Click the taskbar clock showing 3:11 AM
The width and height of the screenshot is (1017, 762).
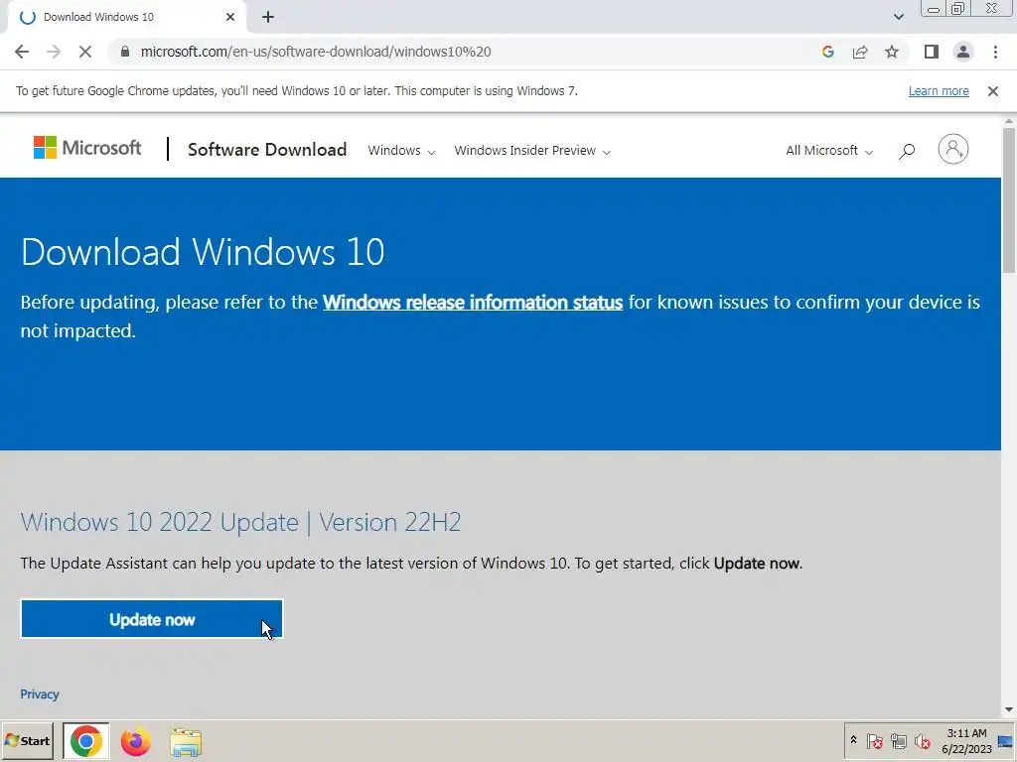(966, 741)
